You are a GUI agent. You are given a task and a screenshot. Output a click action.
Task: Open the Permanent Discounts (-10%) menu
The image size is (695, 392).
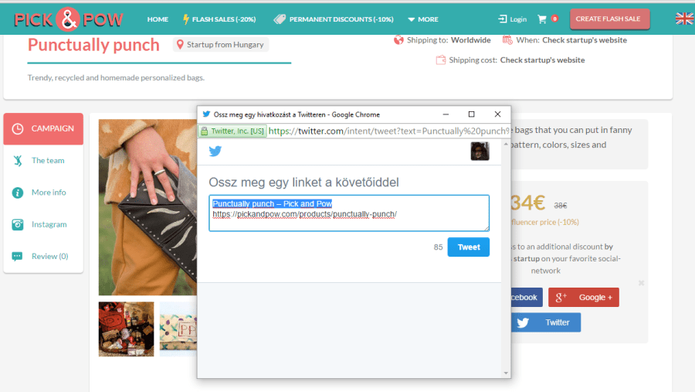tap(333, 19)
